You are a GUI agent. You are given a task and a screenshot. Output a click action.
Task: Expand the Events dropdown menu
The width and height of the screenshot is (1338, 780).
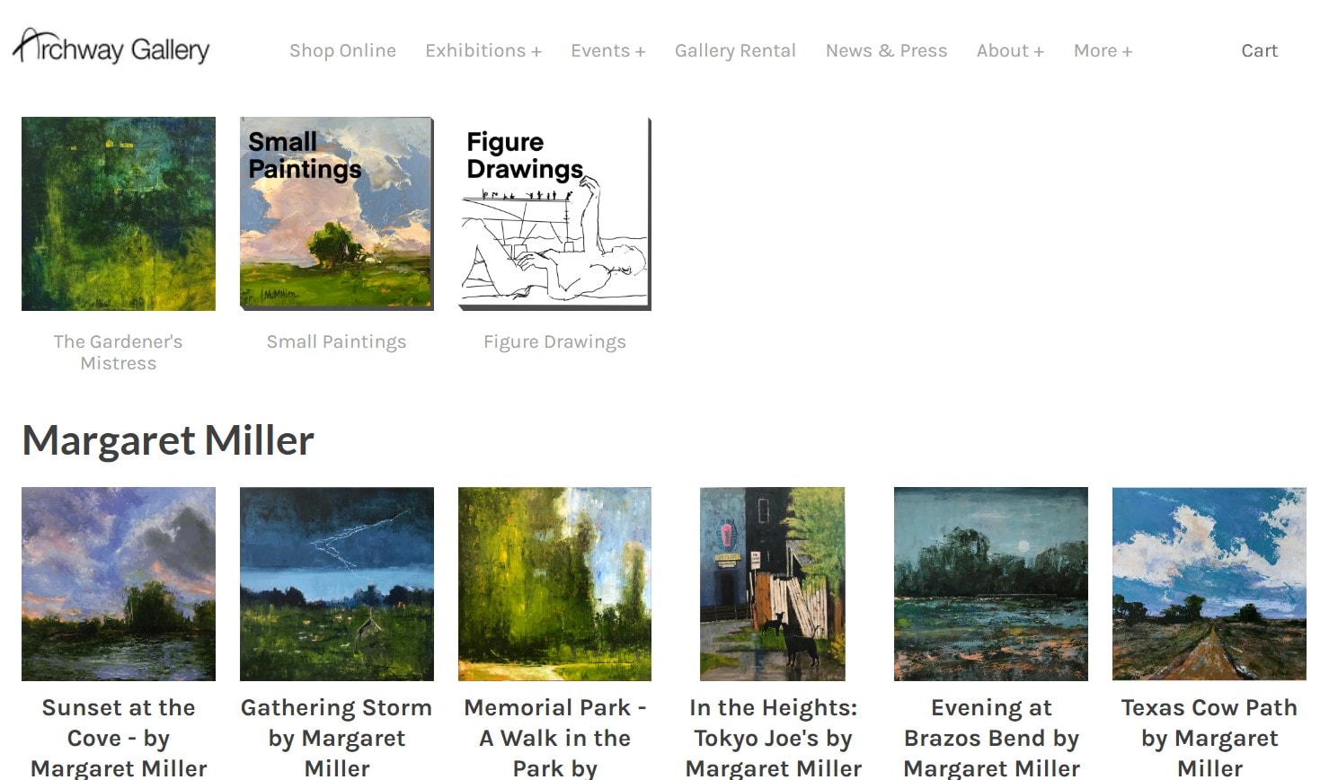pos(608,50)
